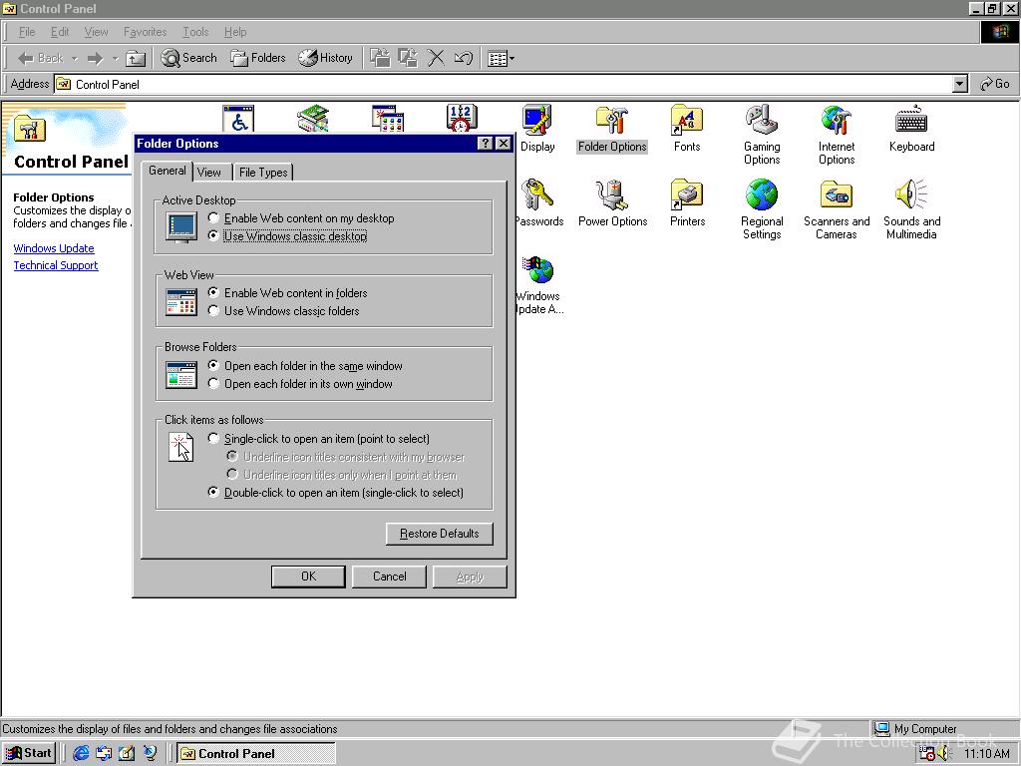Viewport: 1021px width, 766px height.
Task: Switch to the View tab
Action: coord(209,172)
